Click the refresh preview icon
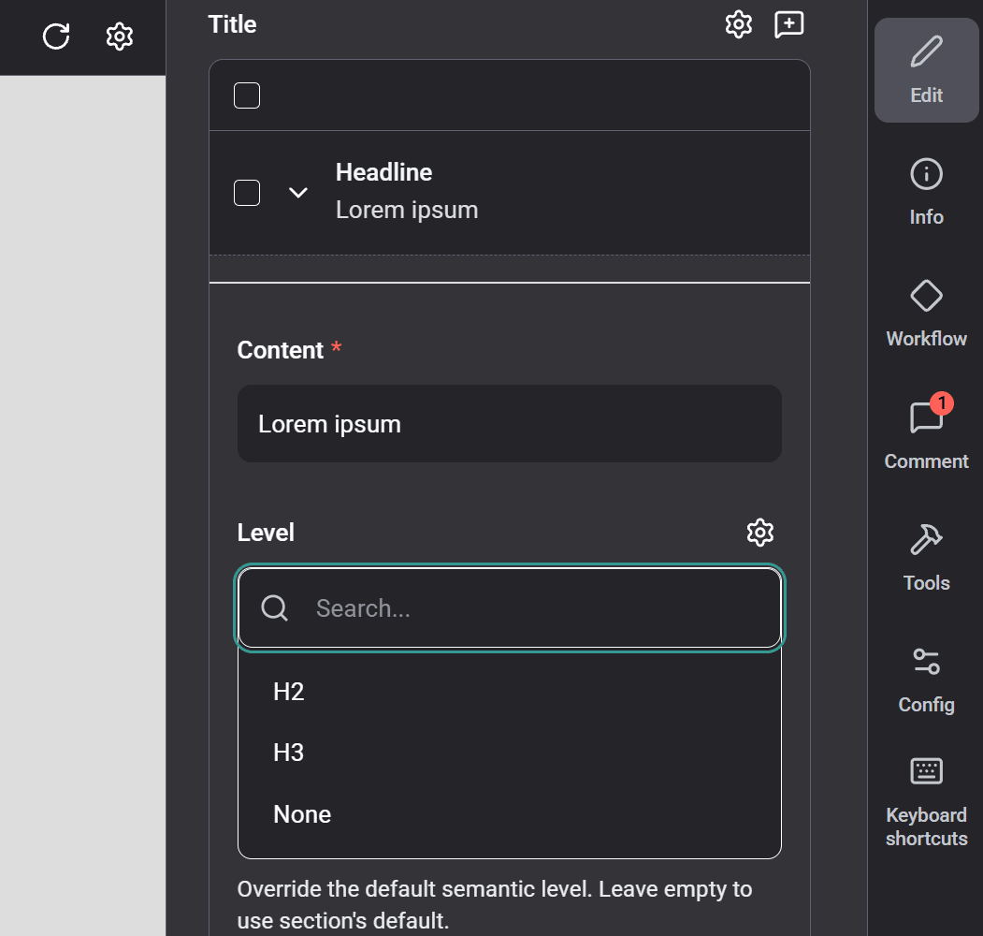Image resolution: width=983 pixels, height=936 pixels. coord(56,36)
